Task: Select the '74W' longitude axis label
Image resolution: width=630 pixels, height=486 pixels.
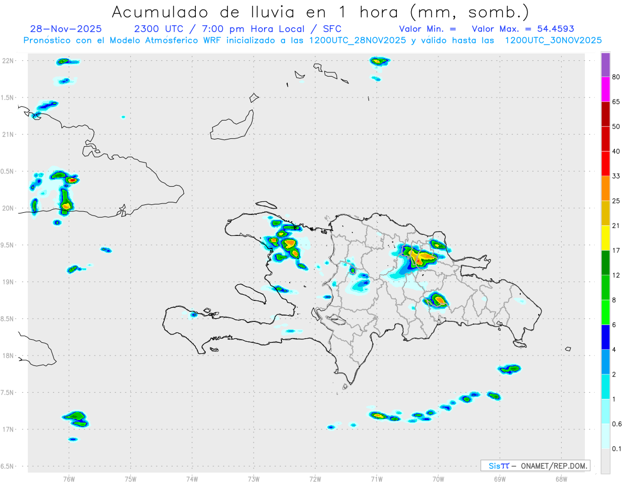Action: click(192, 479)
